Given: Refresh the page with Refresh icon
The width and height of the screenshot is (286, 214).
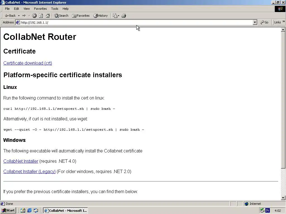Looking at the screenshot, I should tap(41, 16).
